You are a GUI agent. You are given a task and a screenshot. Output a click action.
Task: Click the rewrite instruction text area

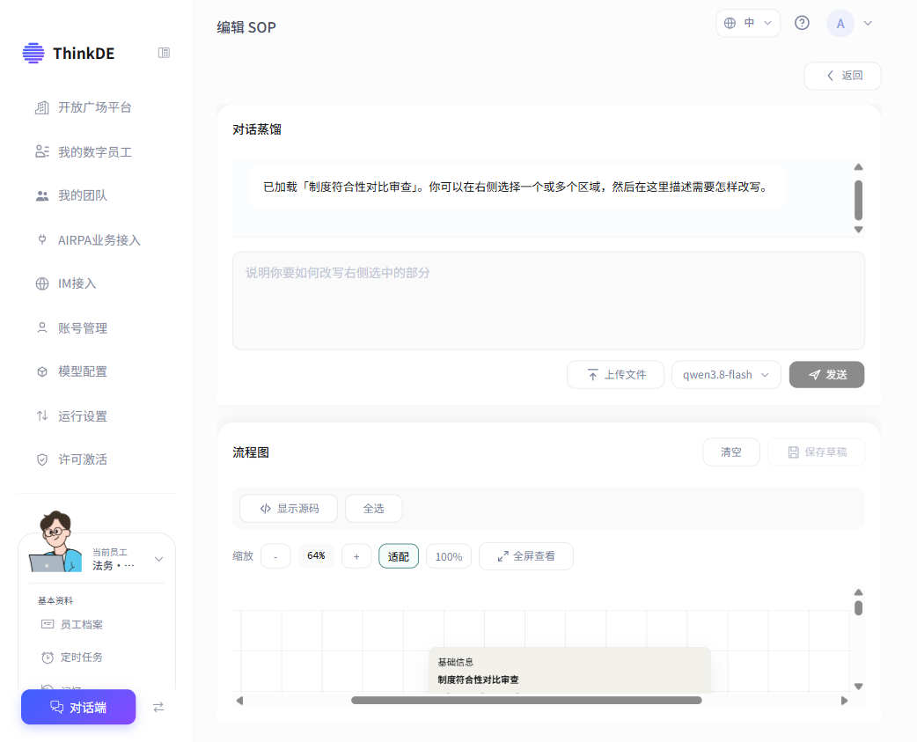(548, 300)
